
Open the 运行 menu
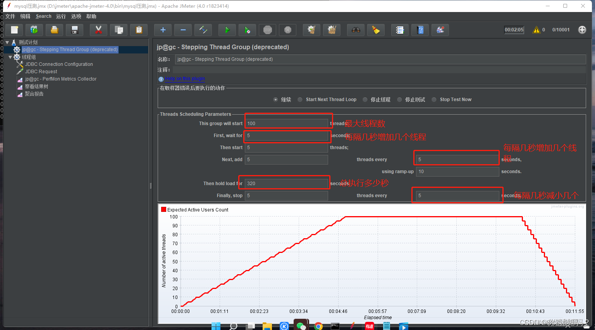coord(61,16)
